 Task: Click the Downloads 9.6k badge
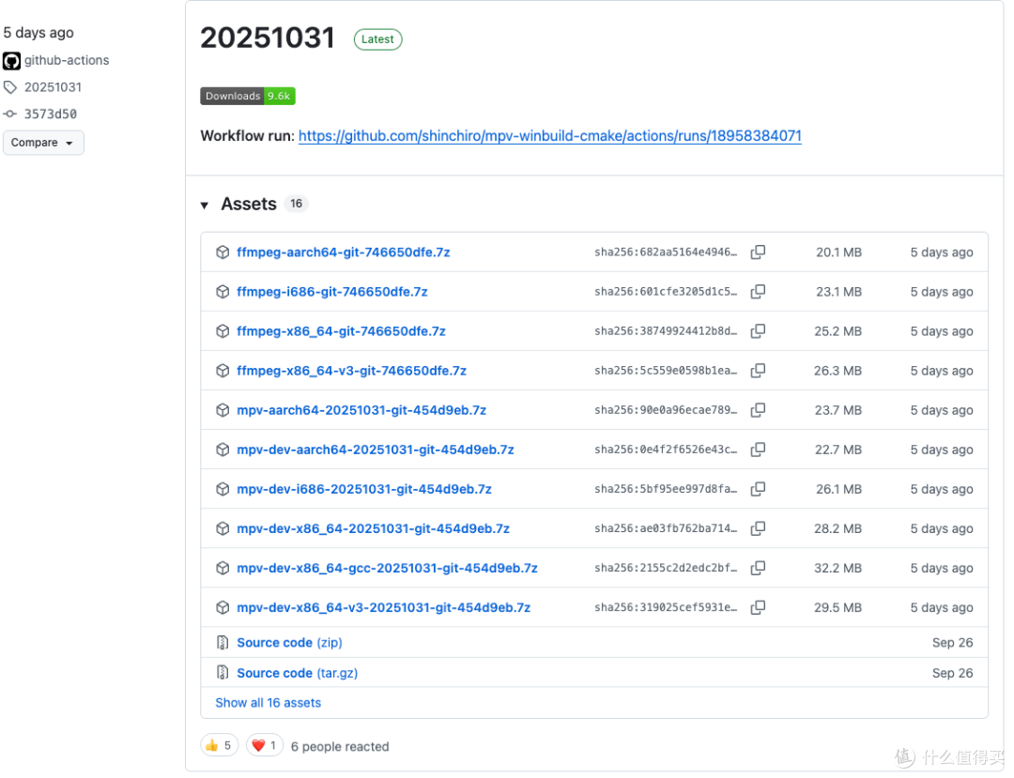[x=248, y=96]
